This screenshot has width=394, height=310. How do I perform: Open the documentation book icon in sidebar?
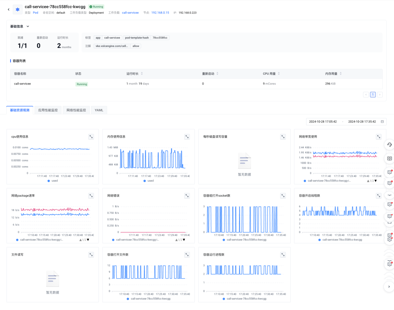click(x=389, y=158)
